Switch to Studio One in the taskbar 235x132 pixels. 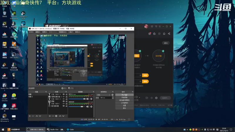point(55,129)
